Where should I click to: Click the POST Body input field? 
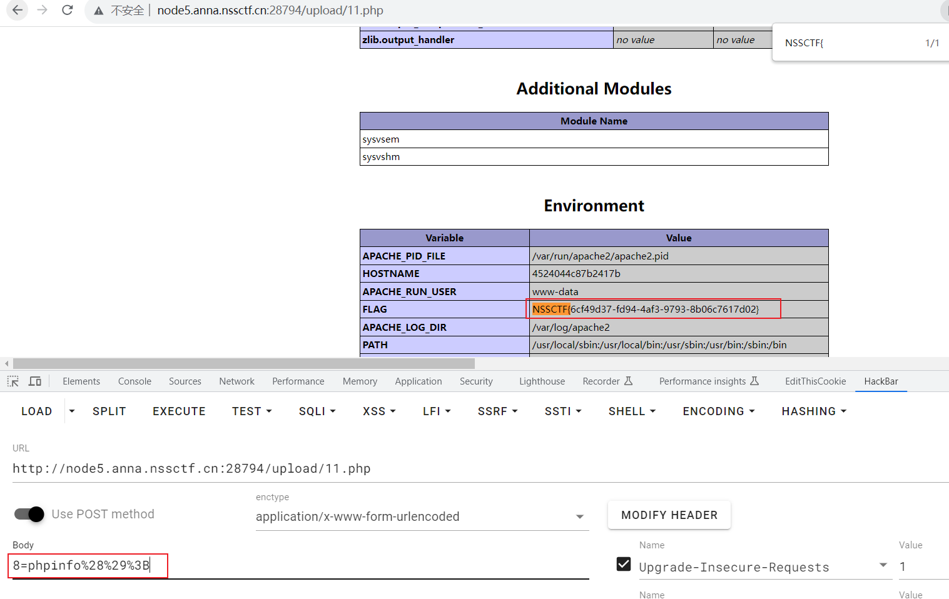coord(300,566)
